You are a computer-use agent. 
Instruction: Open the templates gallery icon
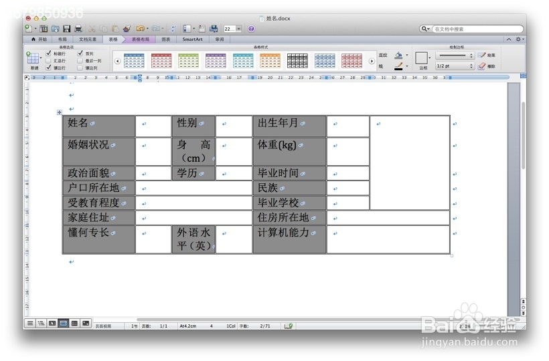(44, 29)
